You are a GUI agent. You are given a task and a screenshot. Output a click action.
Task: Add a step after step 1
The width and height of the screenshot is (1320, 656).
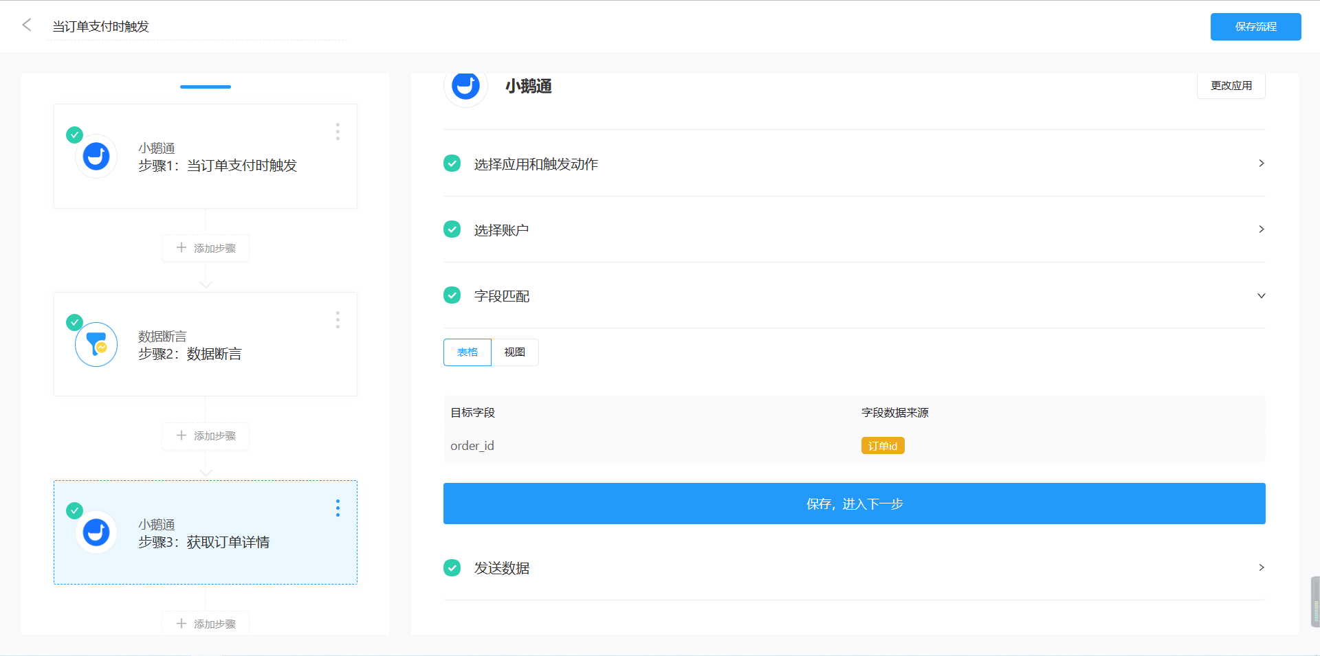pyautogui.click(x=206, y=248)
